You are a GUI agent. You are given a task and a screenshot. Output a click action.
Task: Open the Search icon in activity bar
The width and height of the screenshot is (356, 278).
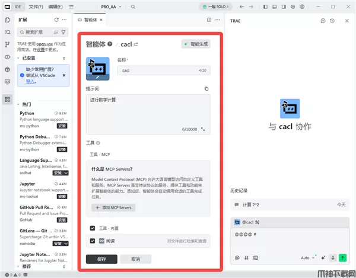click(x=8, y=32)
